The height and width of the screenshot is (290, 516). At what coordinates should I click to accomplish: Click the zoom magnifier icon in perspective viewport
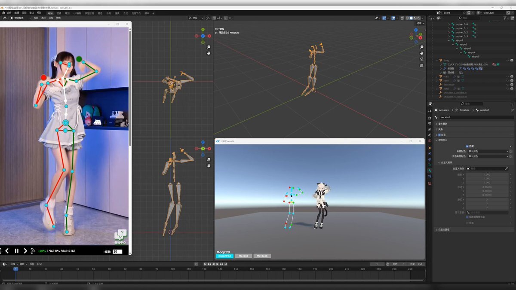tap(422, 47)
